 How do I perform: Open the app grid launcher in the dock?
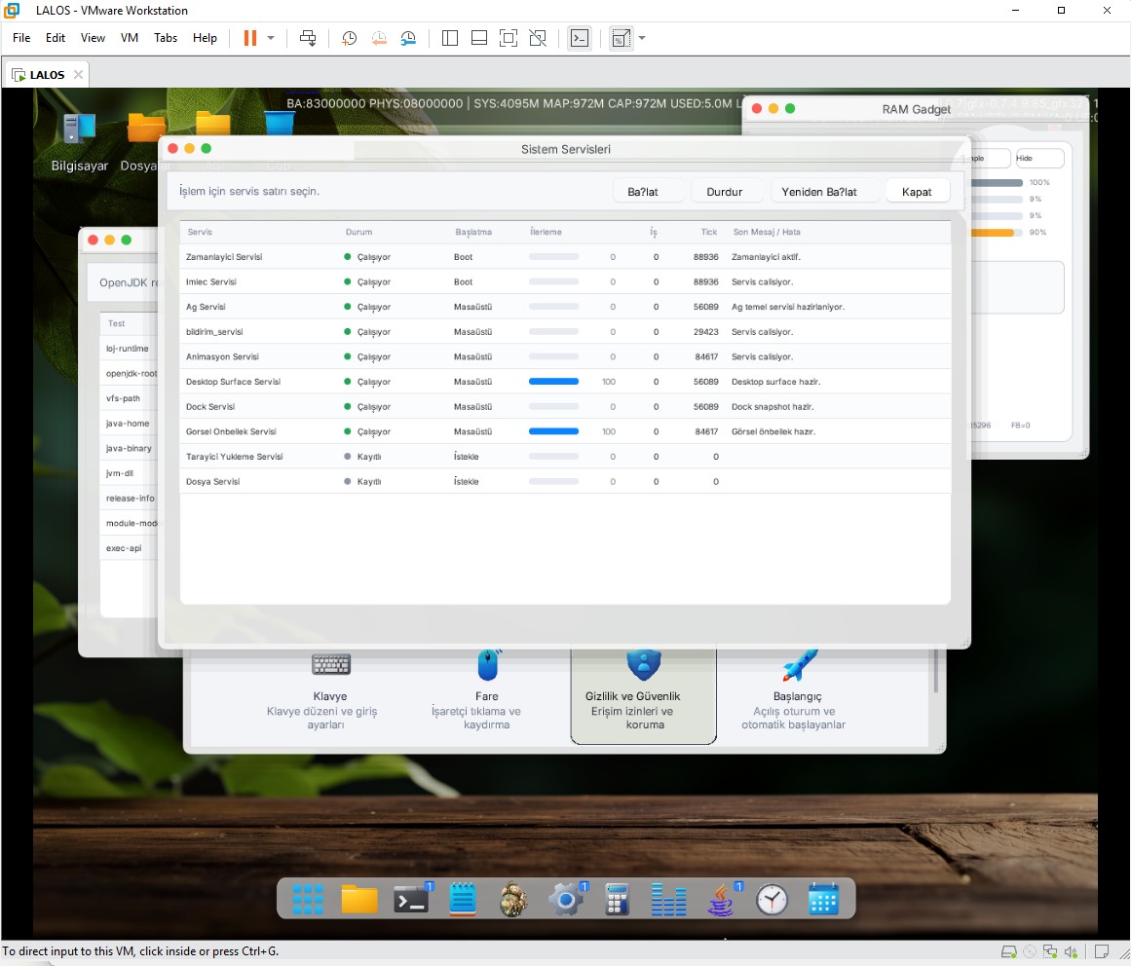point(308,899)
